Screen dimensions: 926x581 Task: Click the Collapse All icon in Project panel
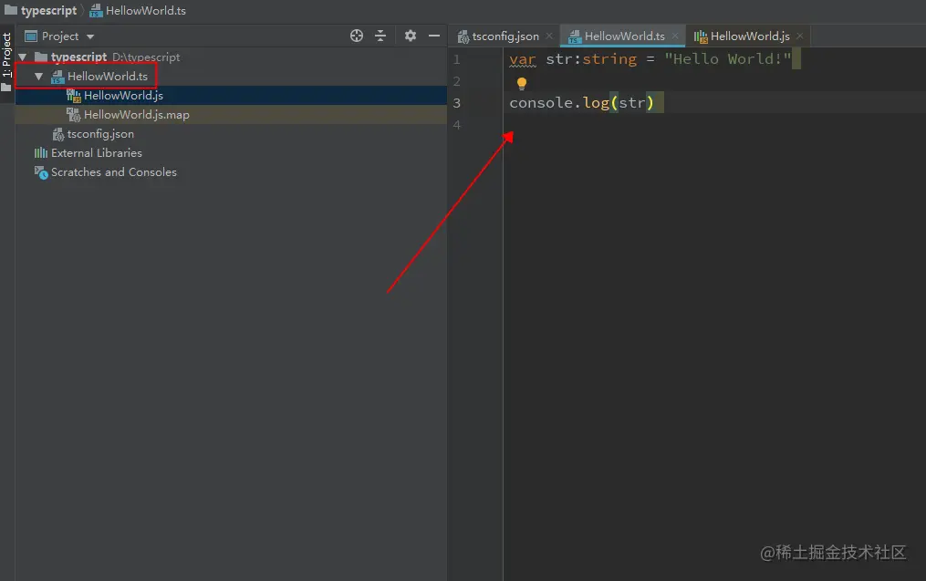tap(380, 36)
